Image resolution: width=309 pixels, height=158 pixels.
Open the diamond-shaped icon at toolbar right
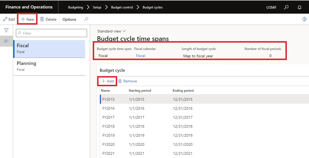304,19
